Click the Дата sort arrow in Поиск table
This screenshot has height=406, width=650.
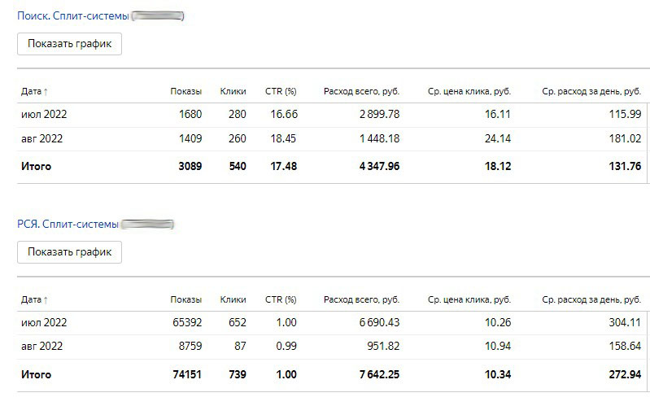[x=46, y=92]
